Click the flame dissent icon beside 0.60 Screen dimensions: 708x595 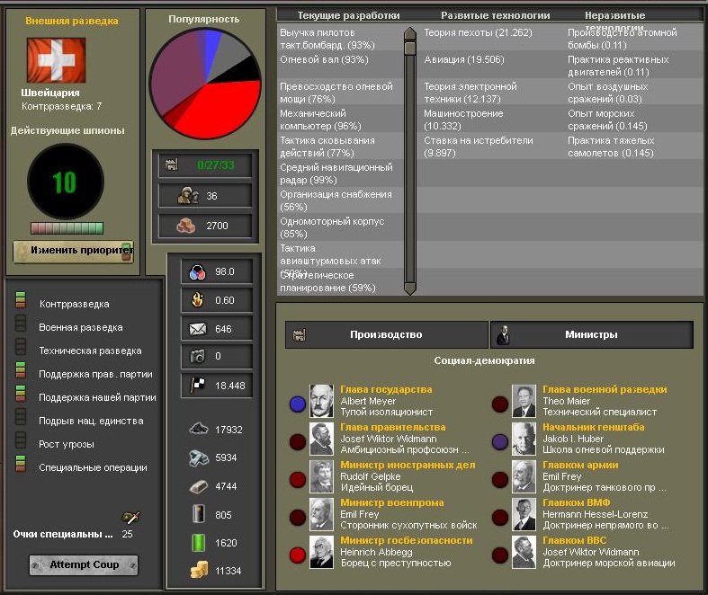[198, 300]
